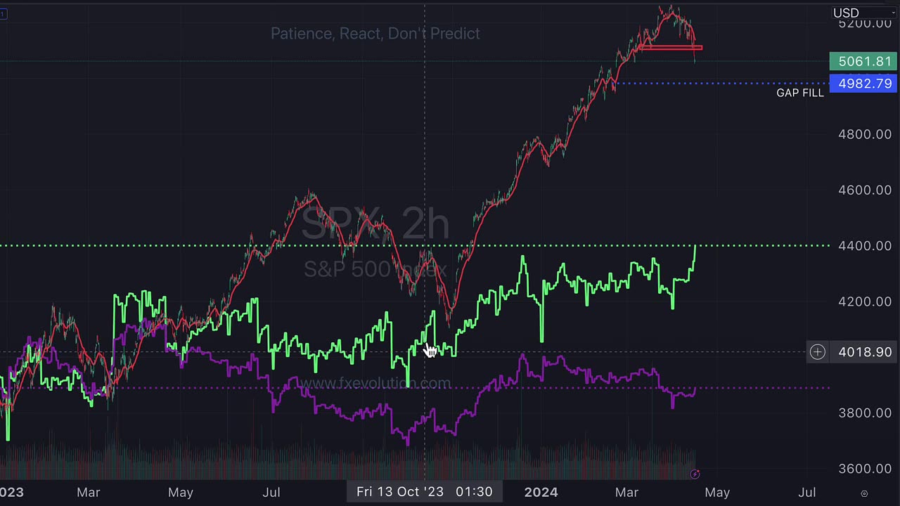Click the 3600.00 price scale label

[865, 469]
